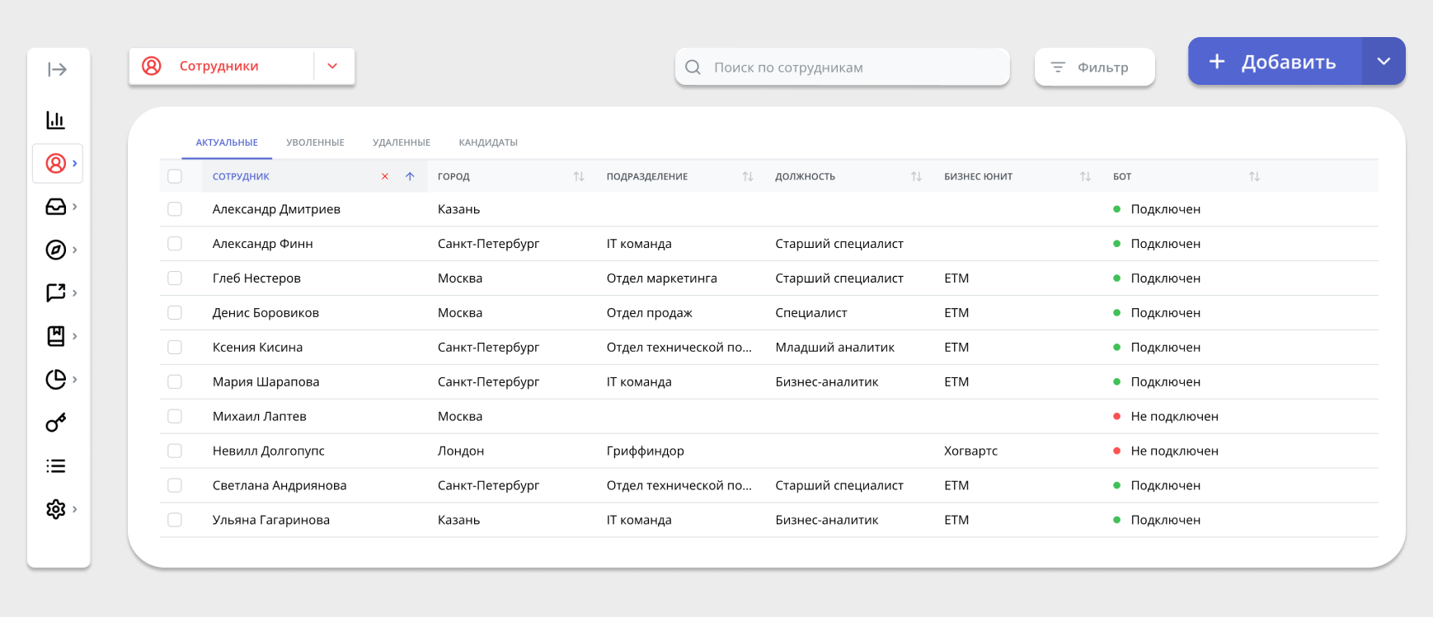Viewport: 1433px width, 617px height.
Task: Tick the checkbox for Александр Дмитриев
Action: tap(175, 209)
